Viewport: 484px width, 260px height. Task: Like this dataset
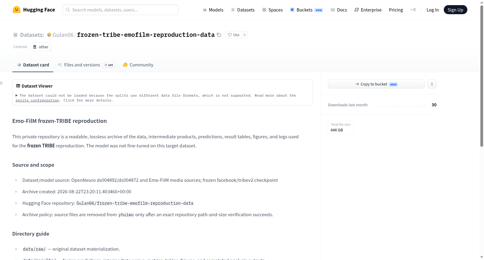tap(234, 35)
